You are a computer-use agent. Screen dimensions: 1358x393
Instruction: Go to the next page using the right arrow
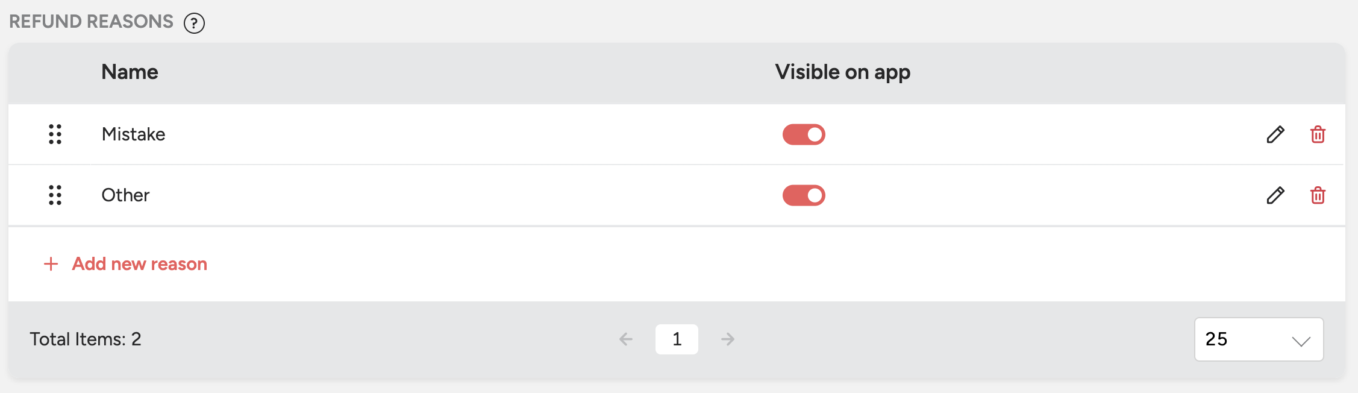click(728, 339)
